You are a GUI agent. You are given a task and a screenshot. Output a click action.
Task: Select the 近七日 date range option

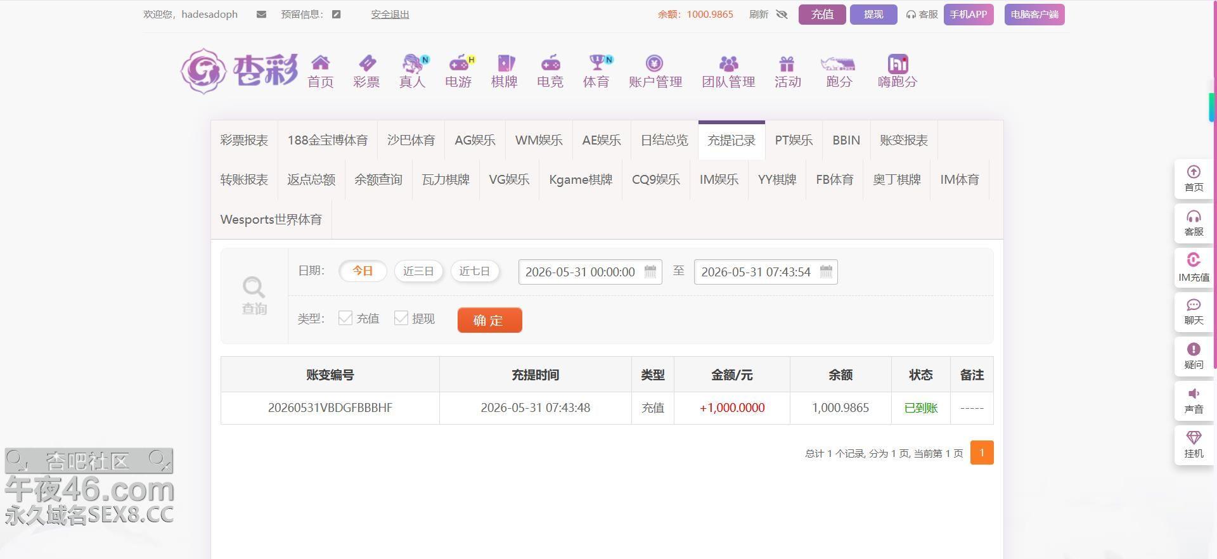point(475,271)
